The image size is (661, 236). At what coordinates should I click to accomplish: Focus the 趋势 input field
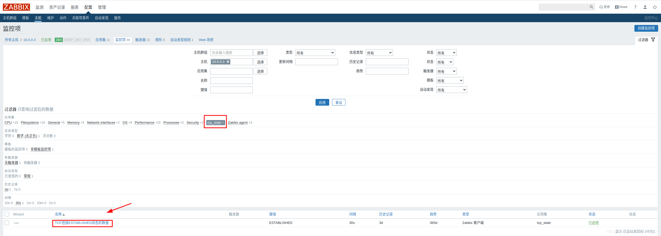click(387, 71)
